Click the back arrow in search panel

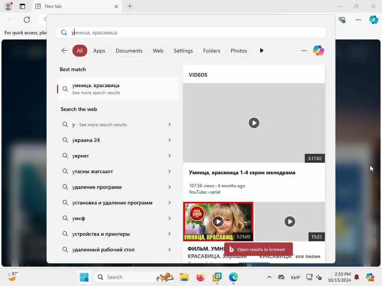tap(64, 51)
